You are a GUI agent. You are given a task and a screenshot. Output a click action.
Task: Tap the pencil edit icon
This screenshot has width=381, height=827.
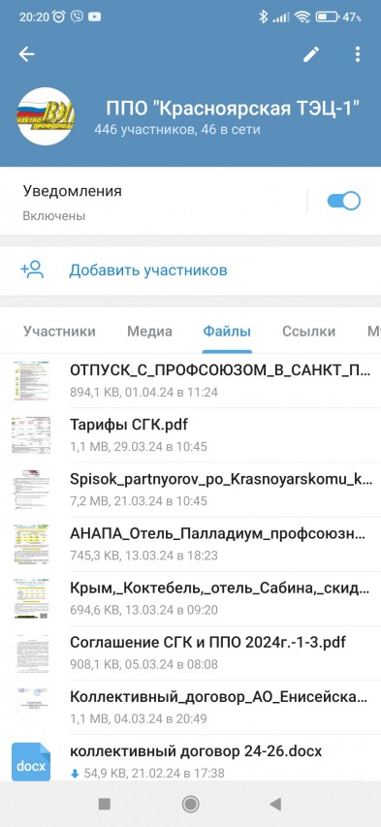click(x=311, y=53)
